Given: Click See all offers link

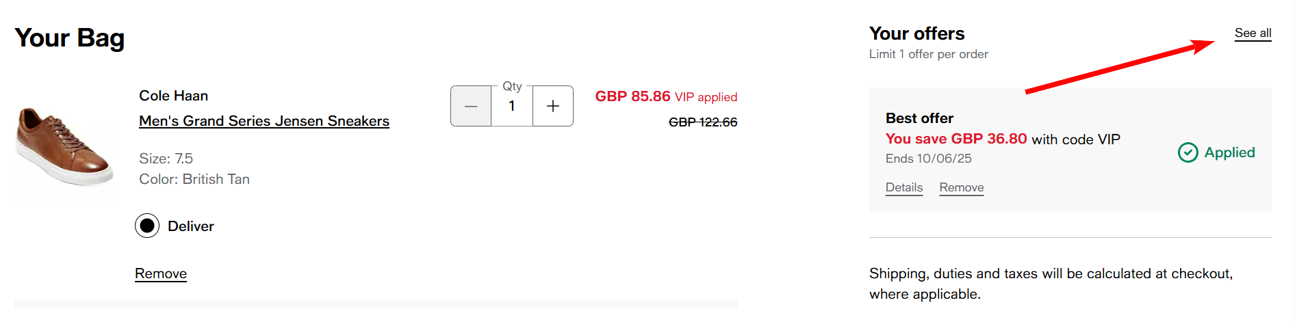Looking at the screenshot, I should [1253, 33].
